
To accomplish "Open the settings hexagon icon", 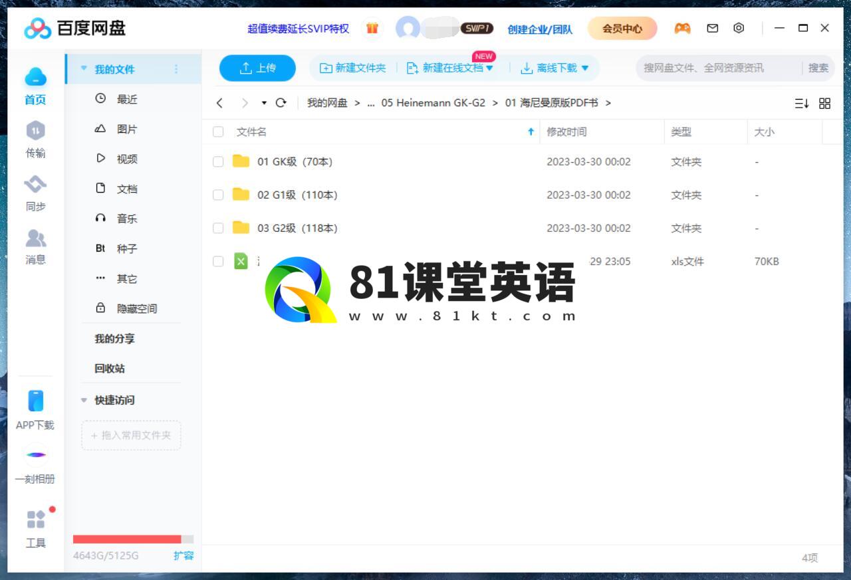I will [739, 28].
